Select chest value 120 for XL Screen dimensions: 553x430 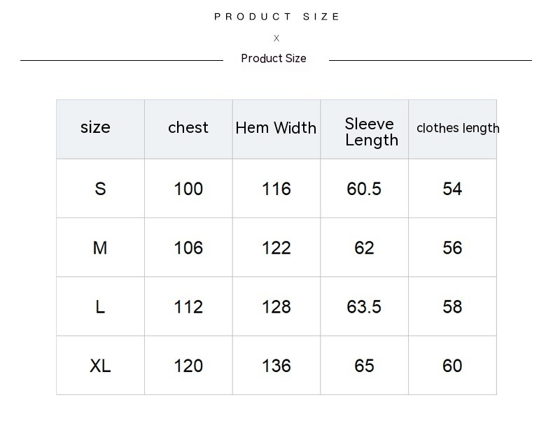pos(188,366)
